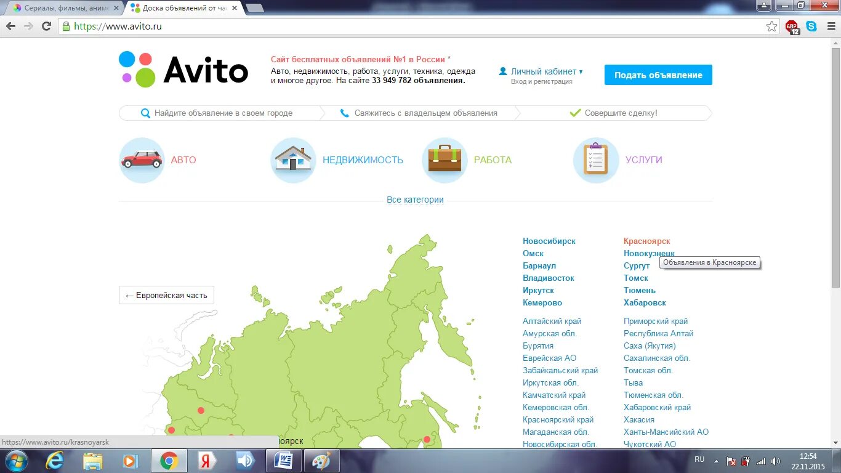841x473 pixels.
Task: Open the Бурятия region
Action: click(x=538, y=346)
